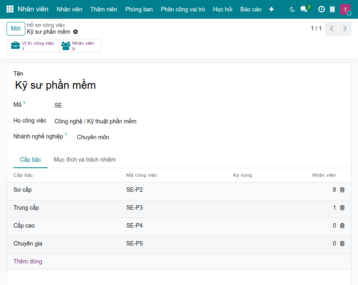Create a new record with Mới
The width and height of the screenshot is (358, 285).
pyautogui.click(x=16, y=28)
